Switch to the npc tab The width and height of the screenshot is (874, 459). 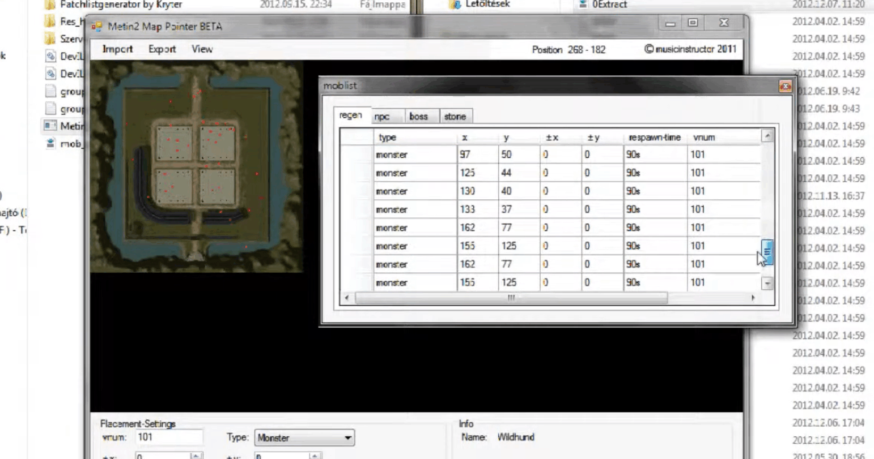[x=385, y=117]
